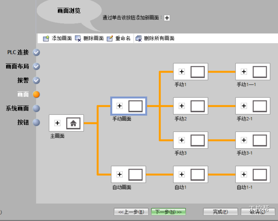The width and height of the screenshot is (278, 221).
Task: Click the 自动1-1 screen name label
Action: click(x=244, y=187)
